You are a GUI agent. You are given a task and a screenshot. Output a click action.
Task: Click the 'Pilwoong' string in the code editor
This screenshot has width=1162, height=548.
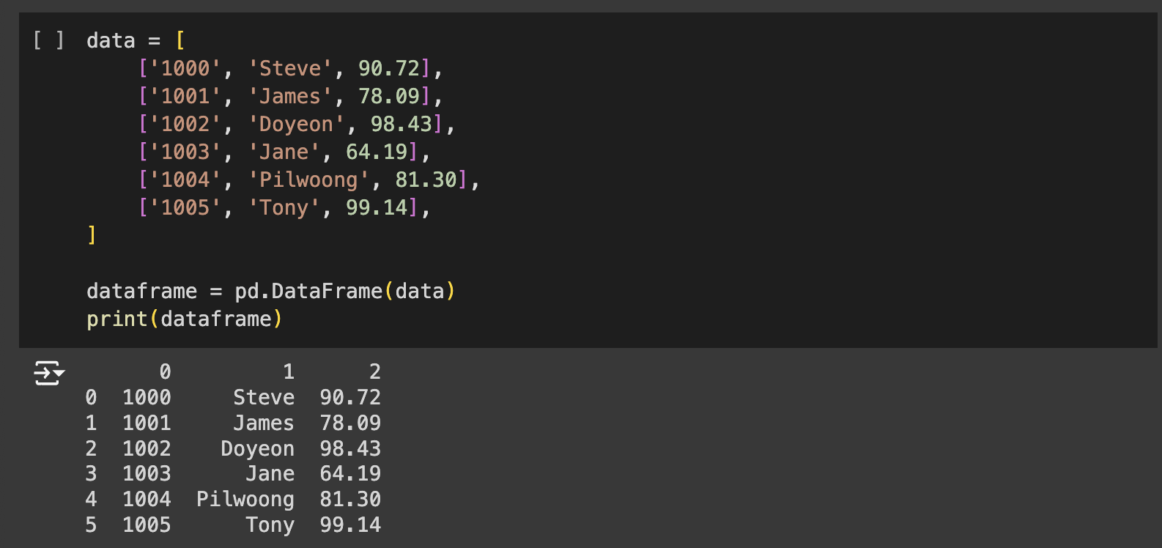308,179
